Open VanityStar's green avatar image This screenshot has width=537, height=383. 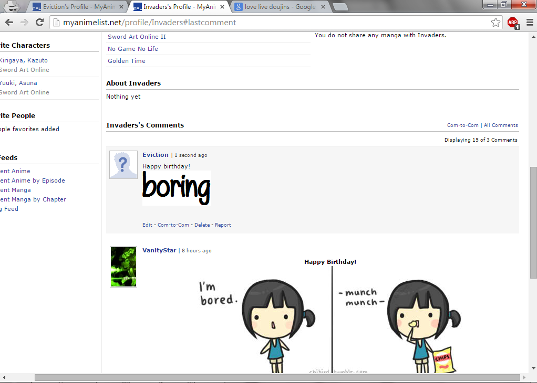(123, 267)
